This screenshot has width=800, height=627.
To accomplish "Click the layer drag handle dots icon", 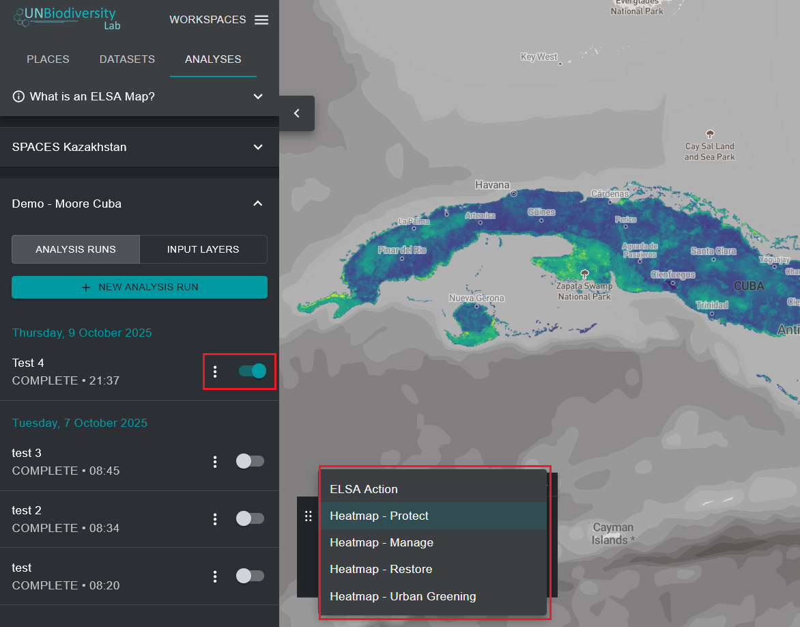I will (309, 516).
